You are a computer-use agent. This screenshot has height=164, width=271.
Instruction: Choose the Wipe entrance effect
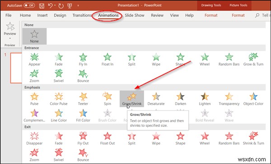(156, 60)
